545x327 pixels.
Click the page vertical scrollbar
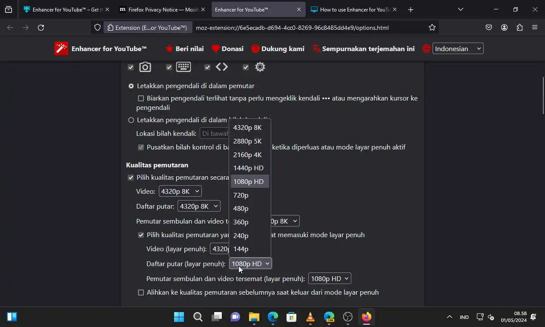[x=543, y=95]
